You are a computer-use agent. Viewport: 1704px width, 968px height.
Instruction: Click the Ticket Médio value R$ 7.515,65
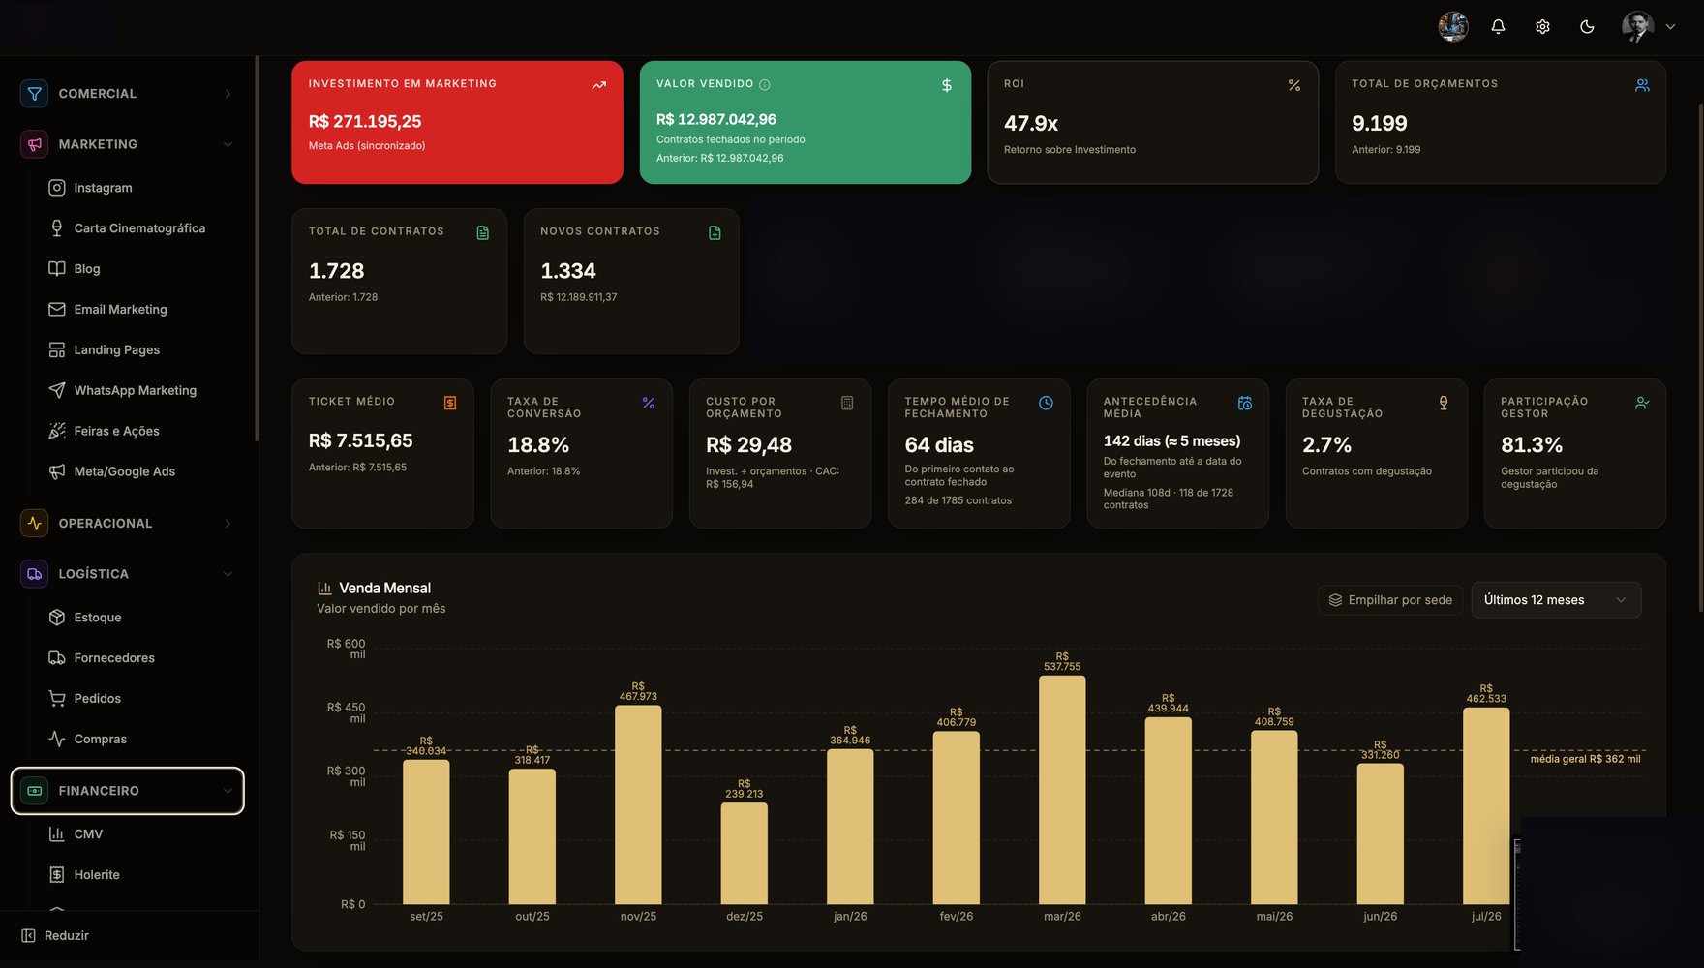tap(360, 441)
